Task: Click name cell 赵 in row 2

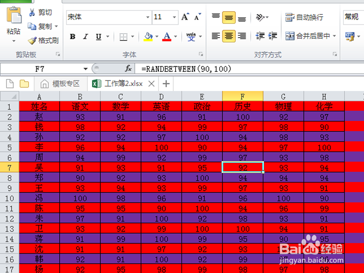Action: pos(39,116)
